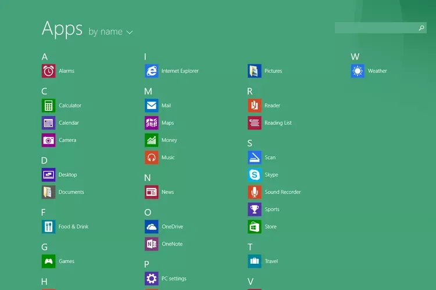Launch the Skype app icon
The height and width of the screenshot is (290, 436).
(255, 175)
